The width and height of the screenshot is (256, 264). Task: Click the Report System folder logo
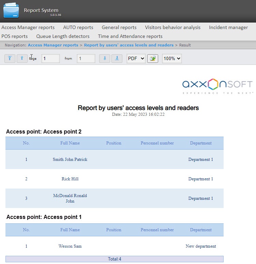11,10
